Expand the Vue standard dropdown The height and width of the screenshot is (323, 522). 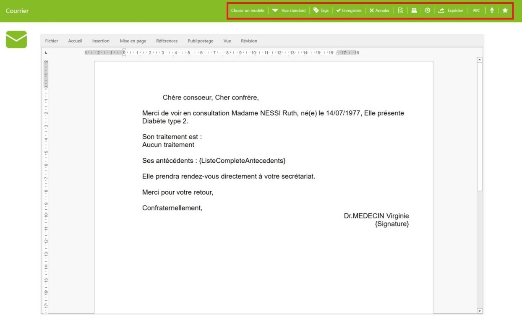[289, 10]
